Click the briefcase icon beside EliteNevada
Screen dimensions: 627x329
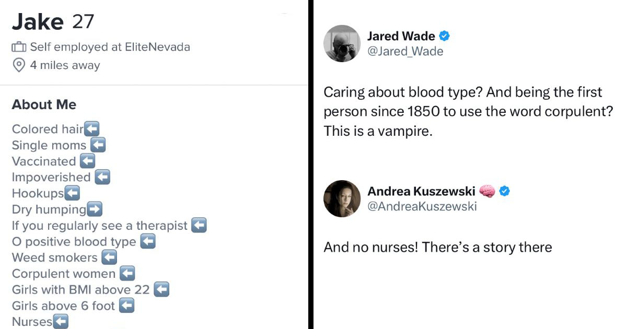coord(19,46)
